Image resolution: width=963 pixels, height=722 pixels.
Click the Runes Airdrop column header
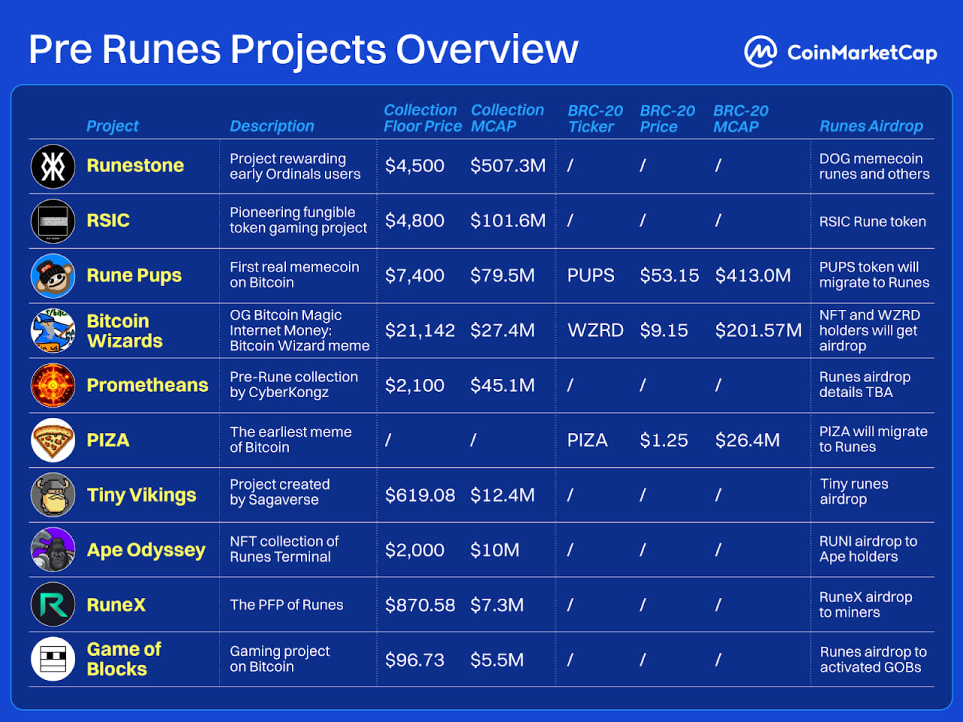coord(871,126)
